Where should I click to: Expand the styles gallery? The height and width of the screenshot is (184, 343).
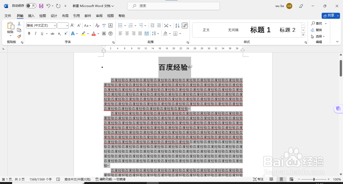[x=303, y=35]
